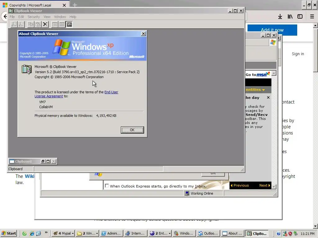
Task: Click the Clipboard child window icon
Action: coord(12,161)
